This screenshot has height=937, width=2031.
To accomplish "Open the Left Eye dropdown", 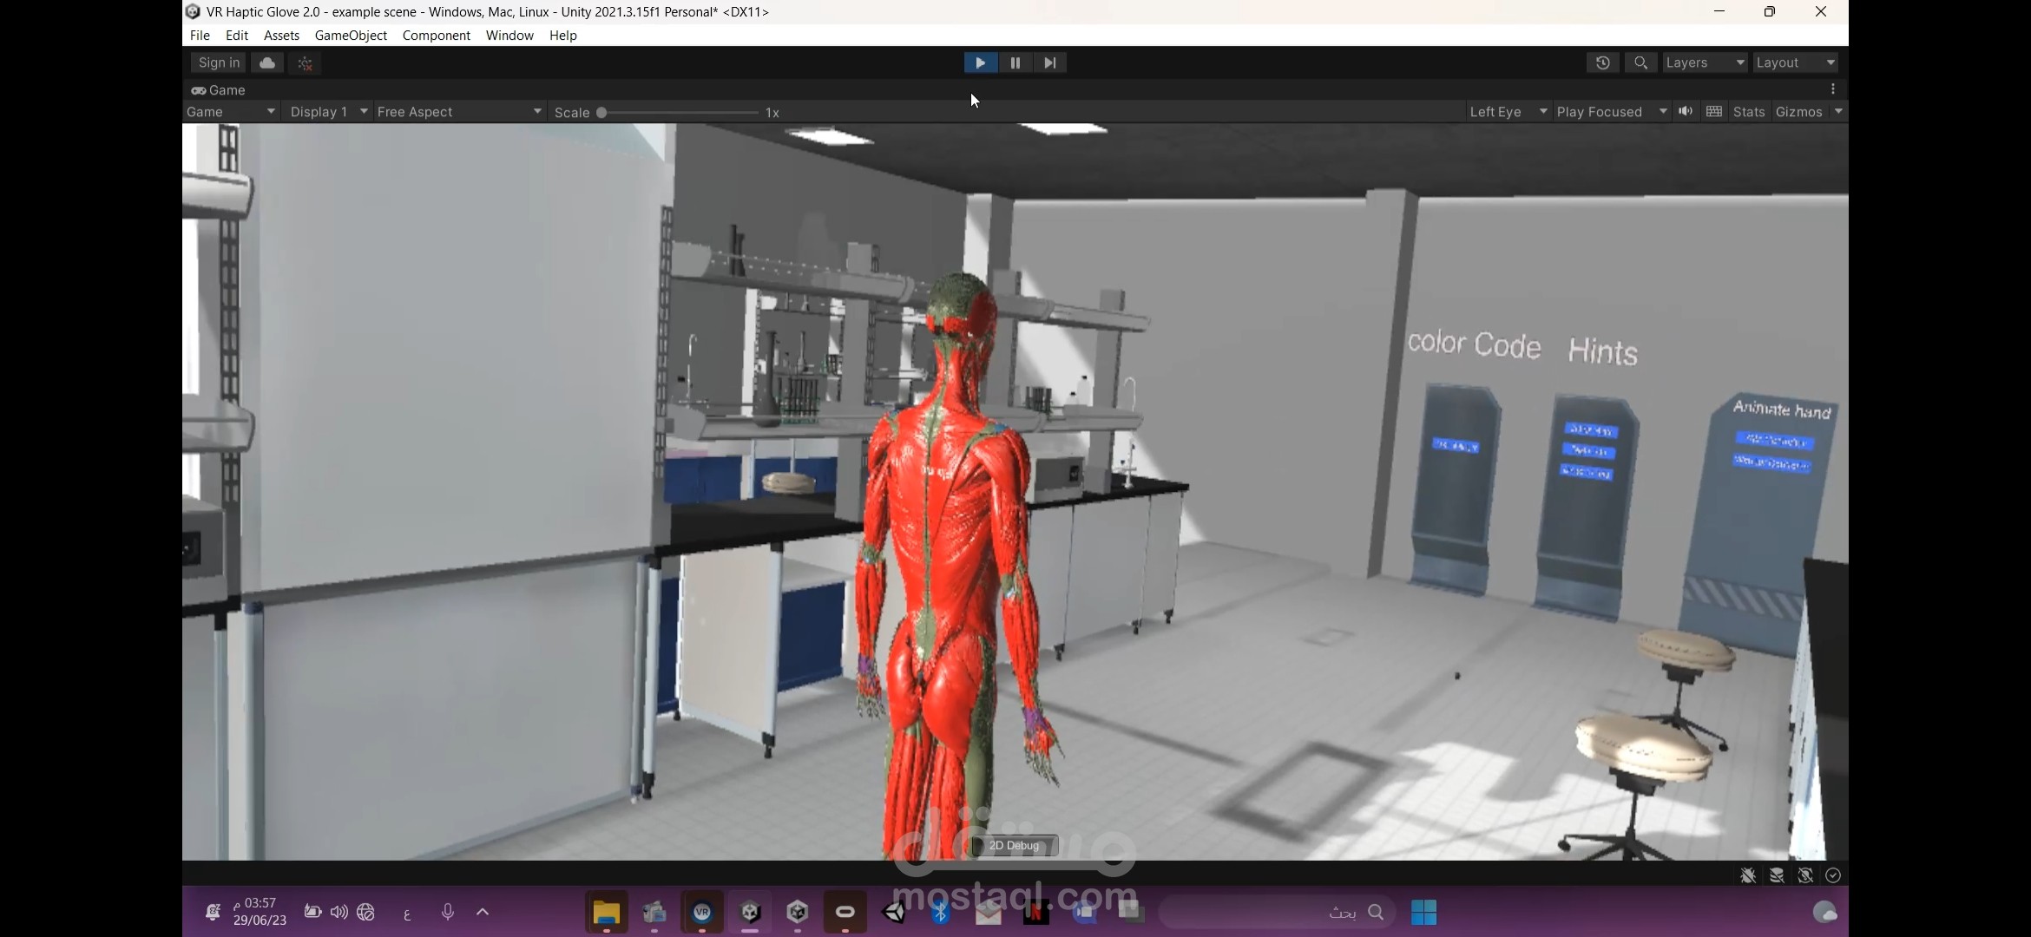I will pyautogui.click(x=1508, y=112).
